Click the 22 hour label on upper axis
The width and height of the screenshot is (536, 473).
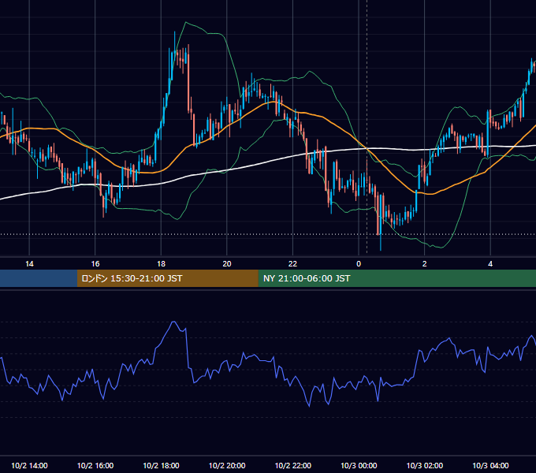pos(292,264)
